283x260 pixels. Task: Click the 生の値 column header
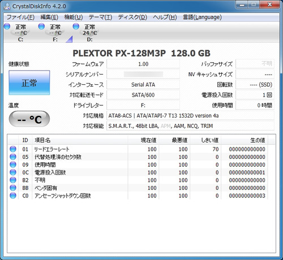coord(245,140)
